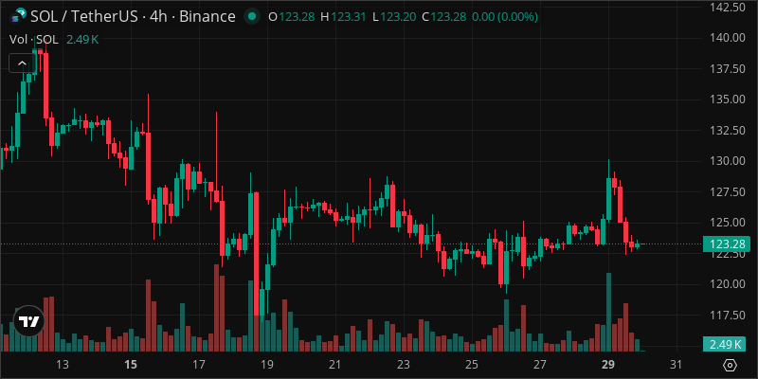
Task: Click date label 21 on the time axis
Action: coord(335,364)
